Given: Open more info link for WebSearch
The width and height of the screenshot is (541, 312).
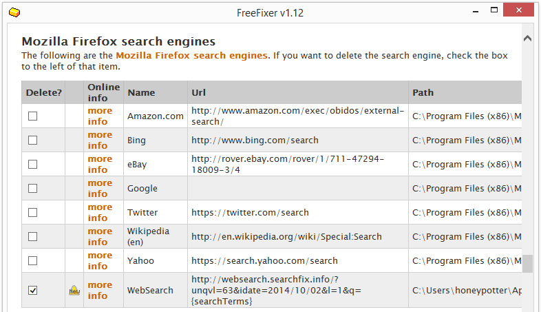Looking at the screenshot, I should pos(100,290).
